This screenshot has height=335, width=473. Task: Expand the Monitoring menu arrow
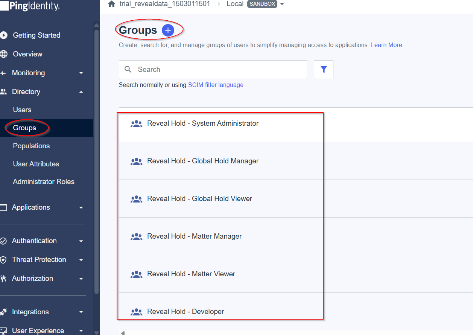(x=81, y=73)
